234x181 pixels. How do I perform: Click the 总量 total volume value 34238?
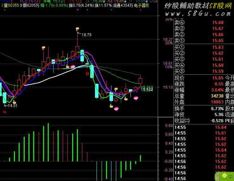217,96
